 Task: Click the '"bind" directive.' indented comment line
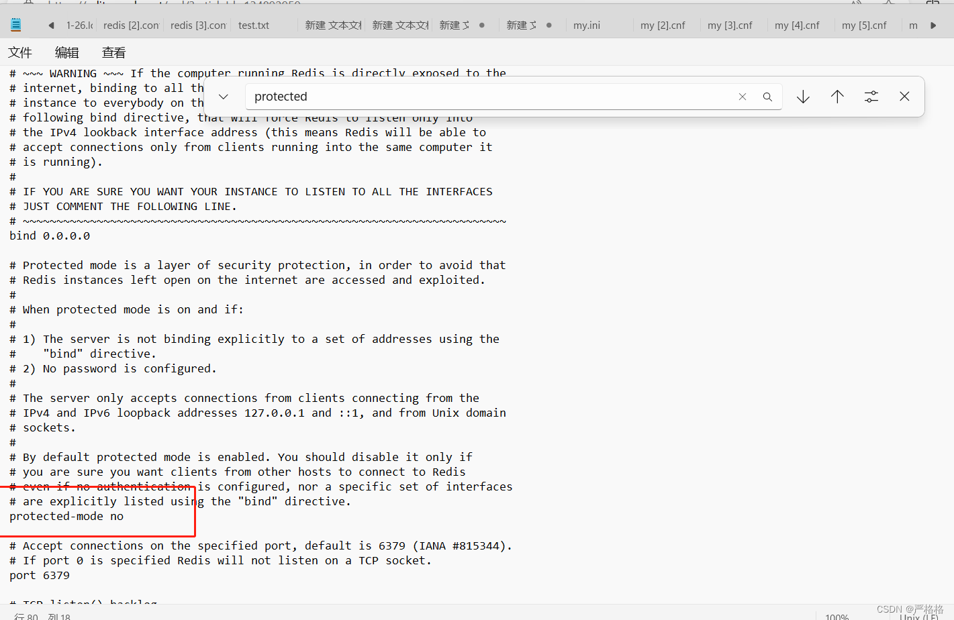tap(83, 354)
